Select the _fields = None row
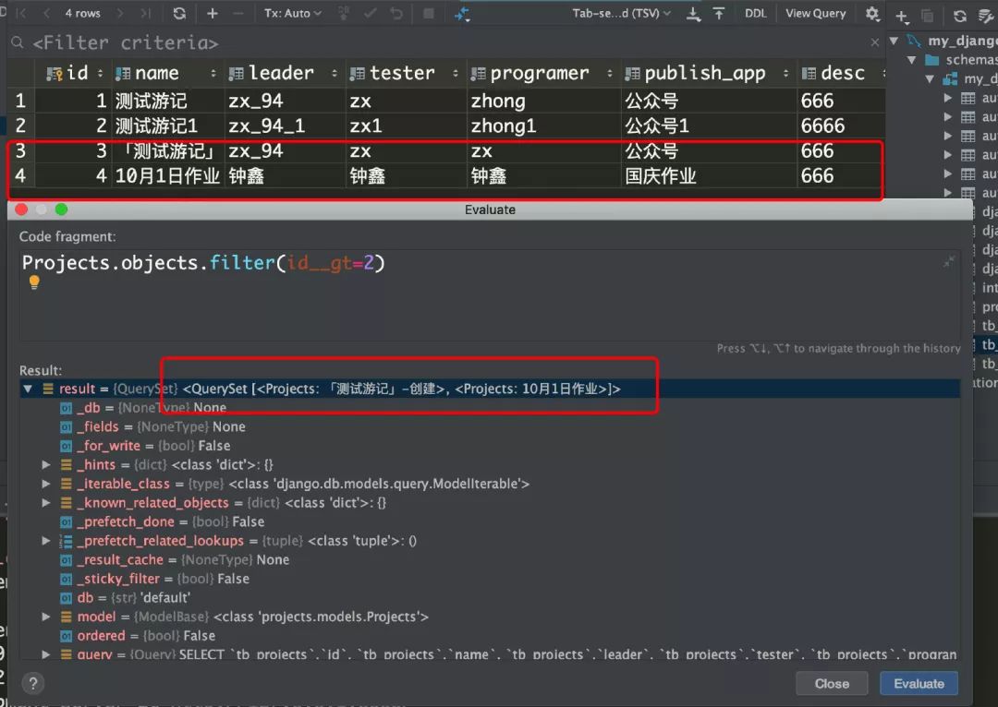 490,426
